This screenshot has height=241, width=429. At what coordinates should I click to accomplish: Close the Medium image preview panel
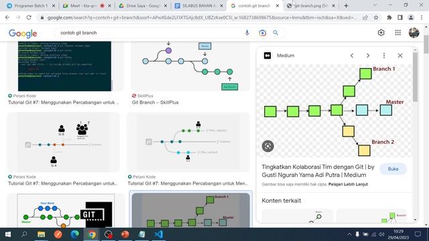pos(400,56)
